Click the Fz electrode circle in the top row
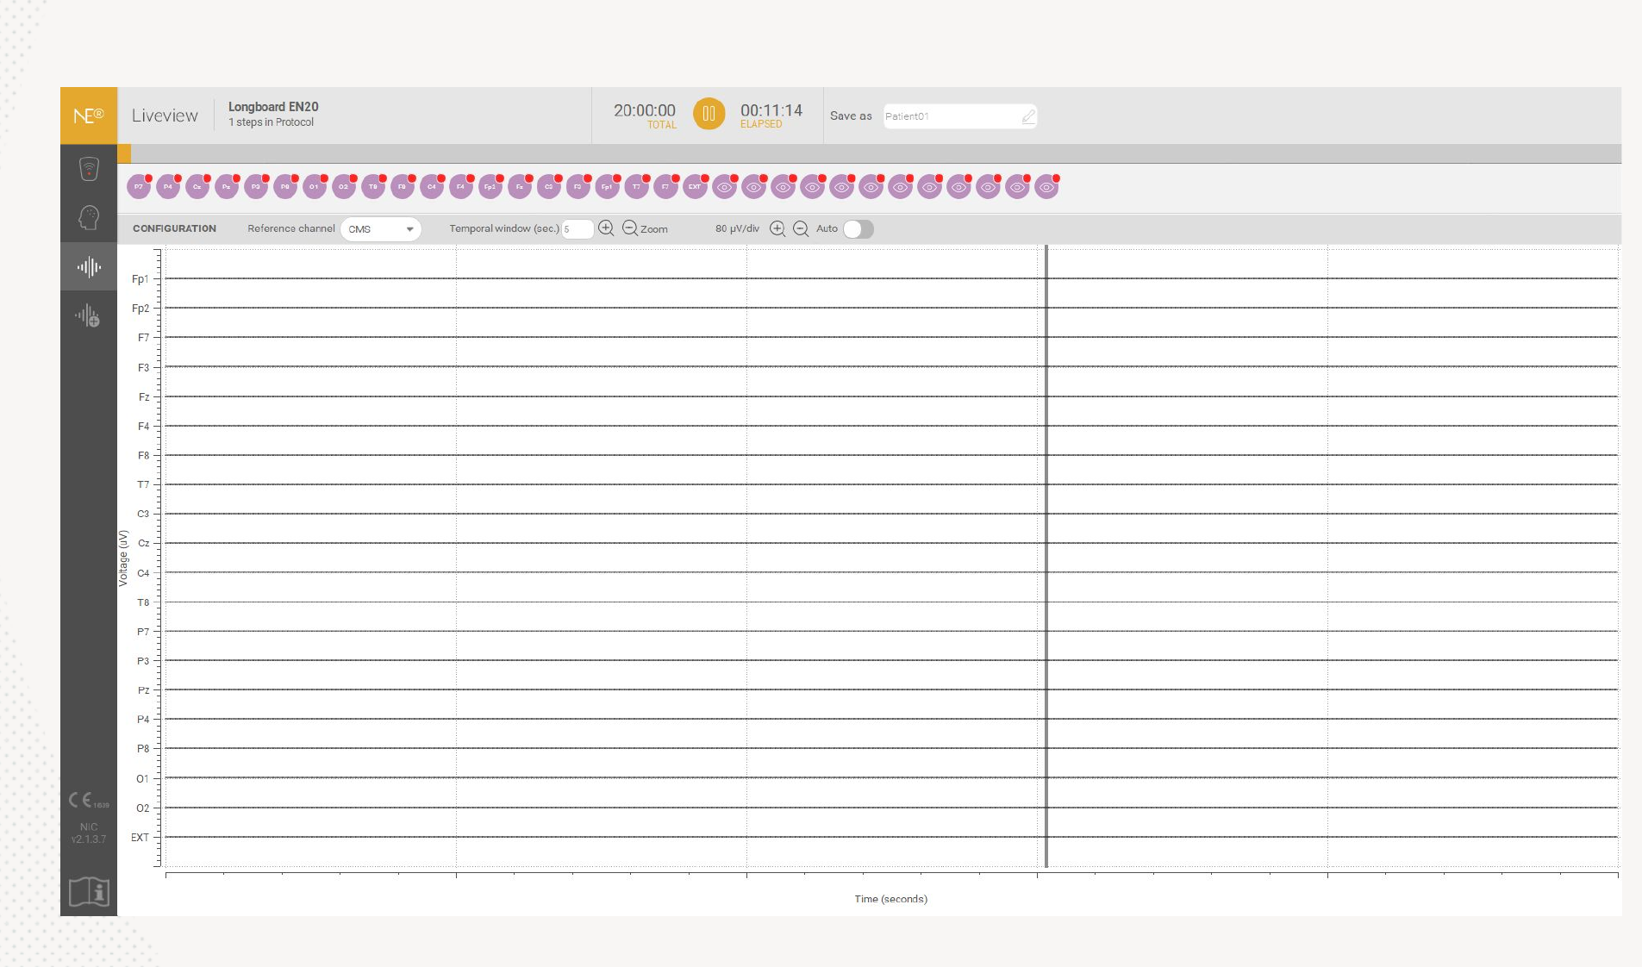This screenshot has height=967, width=1642. (520, 187)
